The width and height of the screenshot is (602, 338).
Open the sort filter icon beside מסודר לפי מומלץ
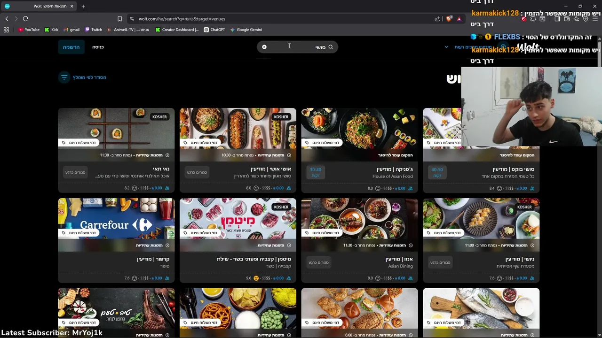pyautogui.click(x=64, y=77)
